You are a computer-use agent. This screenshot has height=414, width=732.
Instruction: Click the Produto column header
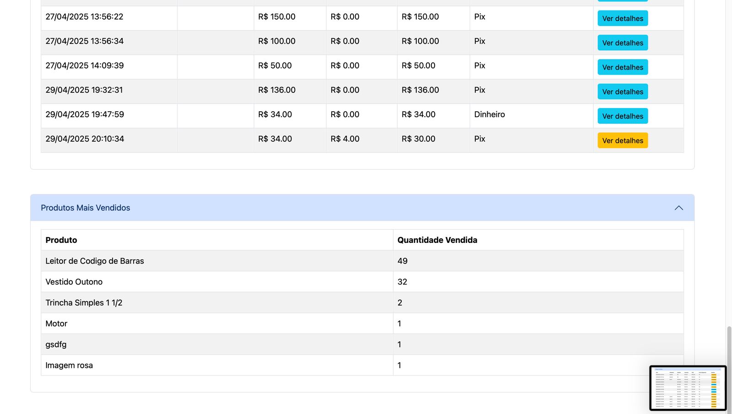61,240
